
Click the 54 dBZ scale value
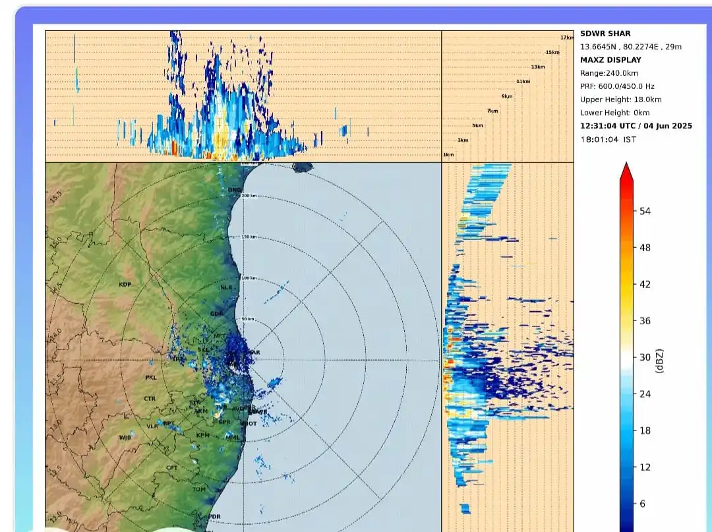pyautogui.click(x=645, y=211)
